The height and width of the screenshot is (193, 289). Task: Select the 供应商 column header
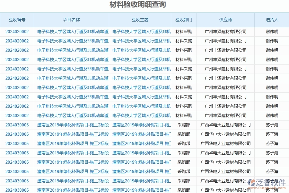coord(226,20)
